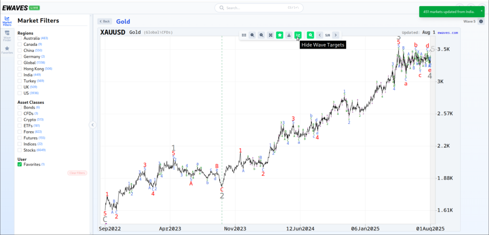Open the ewaves.com link on the chart
This screenshot has width=489, height=235.
[447, 33]
